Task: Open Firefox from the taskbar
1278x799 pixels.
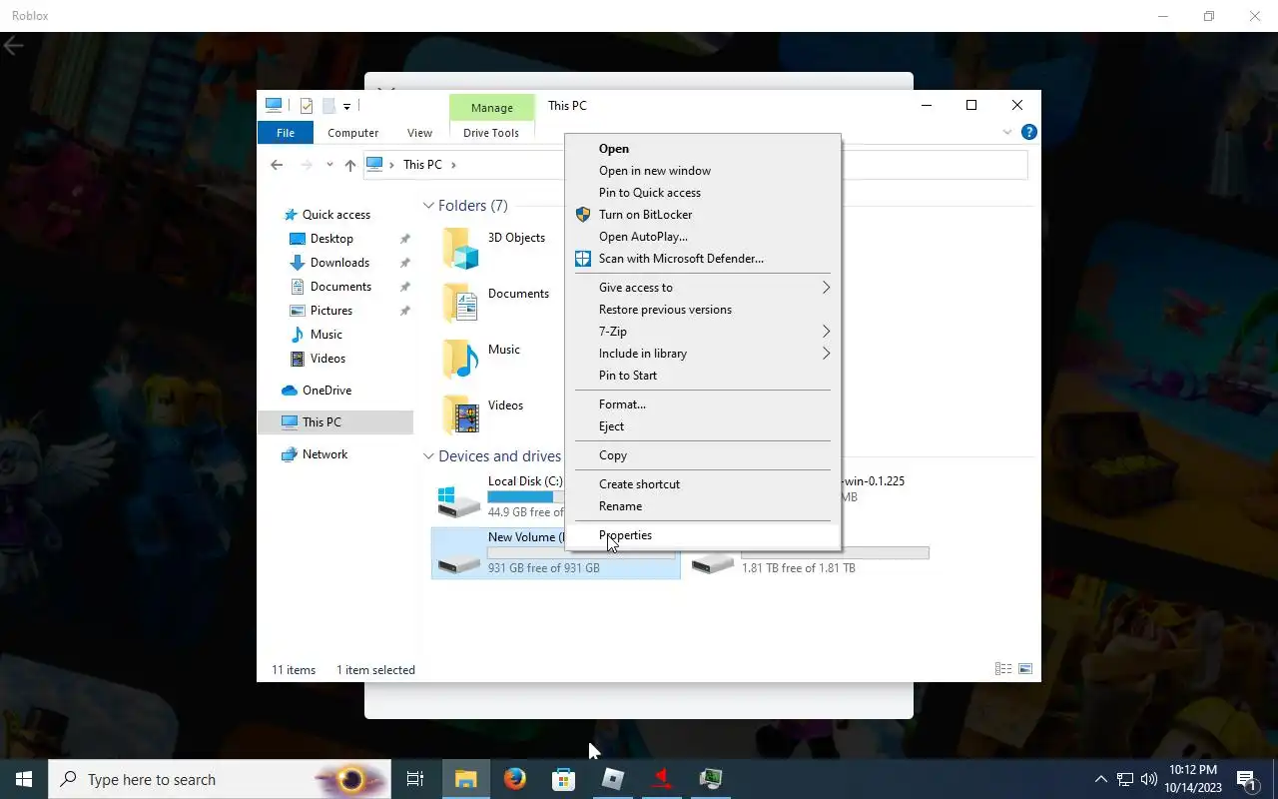Action: pos(515,779)
